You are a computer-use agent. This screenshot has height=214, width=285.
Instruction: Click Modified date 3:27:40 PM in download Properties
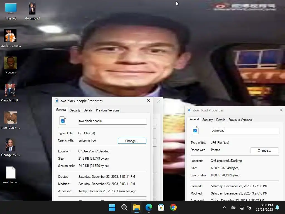pos(239,193)
